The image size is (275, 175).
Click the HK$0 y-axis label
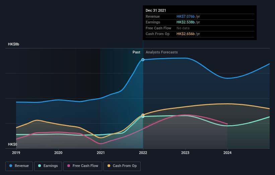[x=13, y=144]
